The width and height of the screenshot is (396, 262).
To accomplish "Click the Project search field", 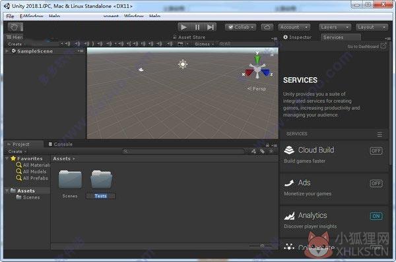I will tap(183, 151).
